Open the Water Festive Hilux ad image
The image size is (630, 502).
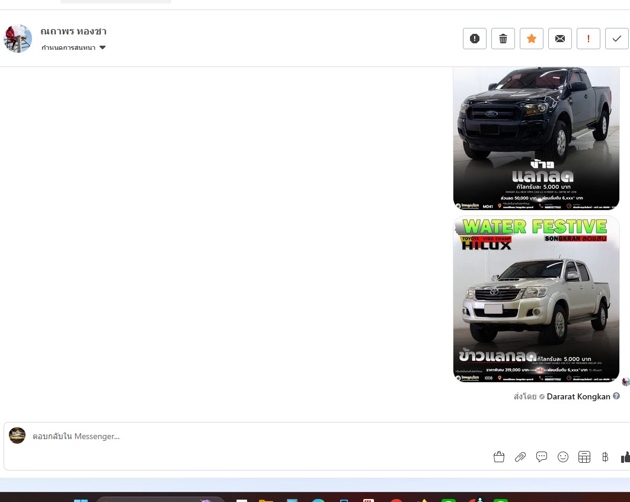(x=536, y=299)
